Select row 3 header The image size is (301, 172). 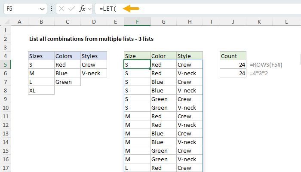pyautogui.click(x=5, y=47)
